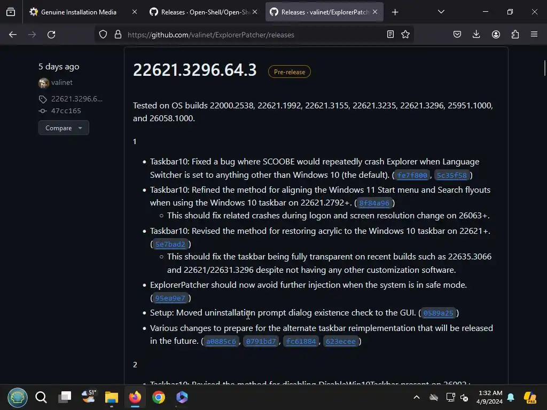Open tag 22621.3296.6... link
This screenshot has height=410, width=547.
point(77,99)
